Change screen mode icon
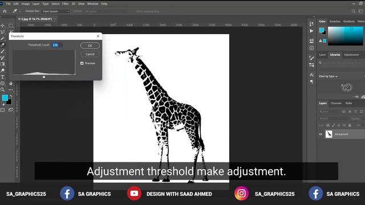 (x=11, y=110)
